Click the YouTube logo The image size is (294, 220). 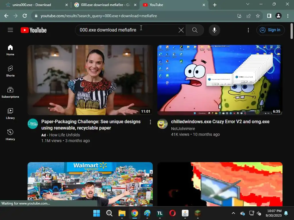(x=34, y=30)
